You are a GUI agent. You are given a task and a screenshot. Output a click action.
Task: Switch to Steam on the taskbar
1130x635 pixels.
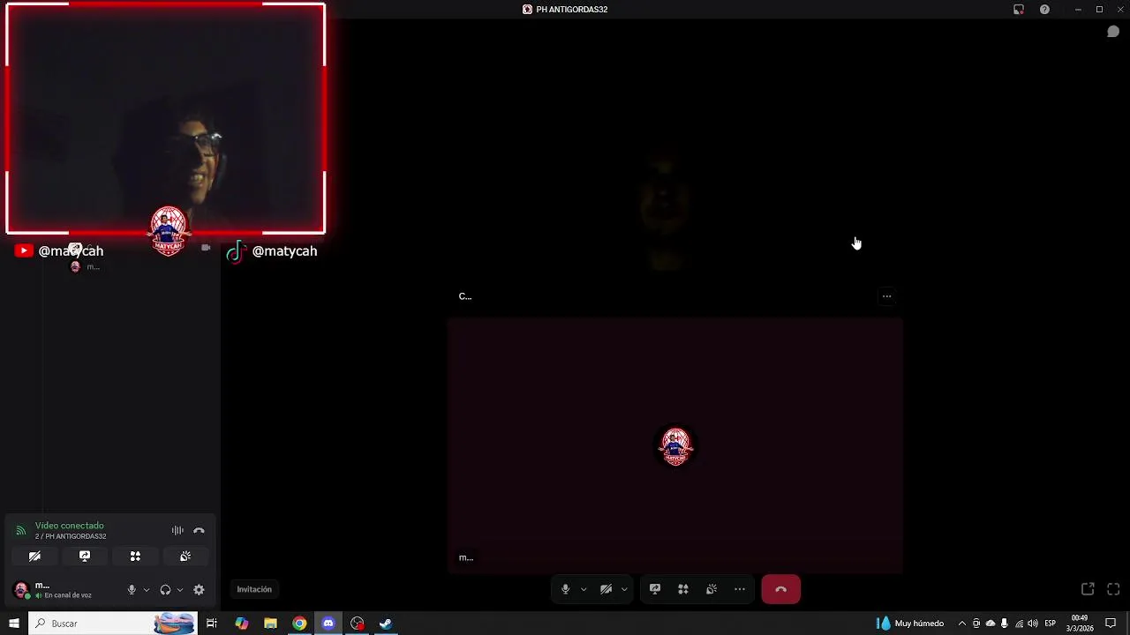(x=386, y=624)
